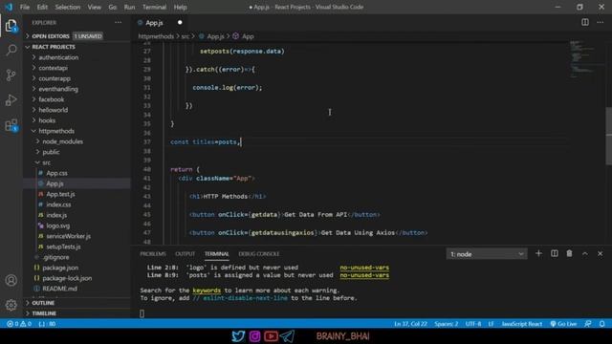Open the File menu
Viewport: 612px width, 344px height.
[x=25, y=7]
